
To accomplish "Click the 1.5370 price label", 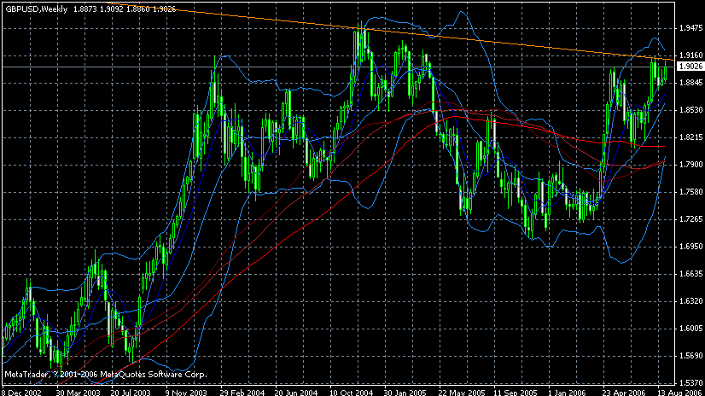I will click(x=691, y=383).
